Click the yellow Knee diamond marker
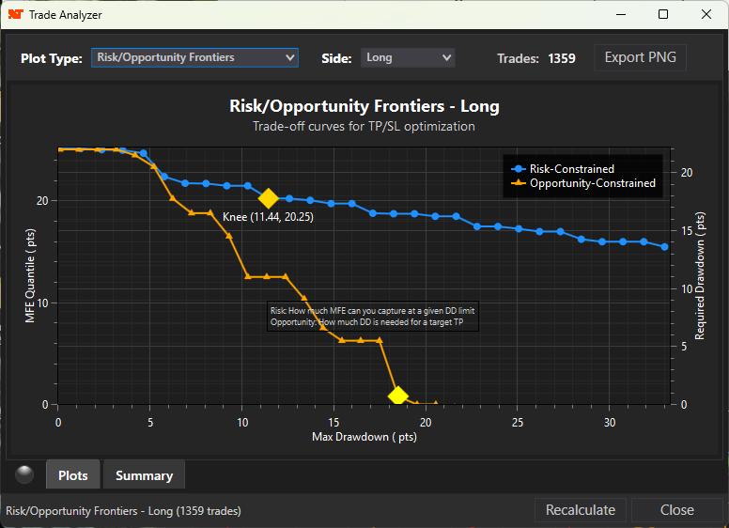 coord(268,198)
